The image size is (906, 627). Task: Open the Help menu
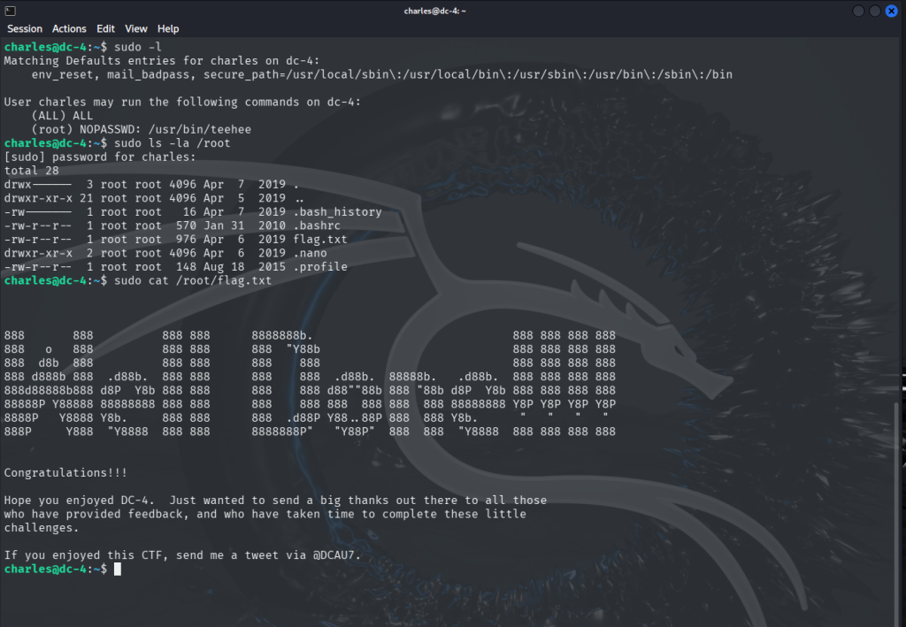pos(168,29)
